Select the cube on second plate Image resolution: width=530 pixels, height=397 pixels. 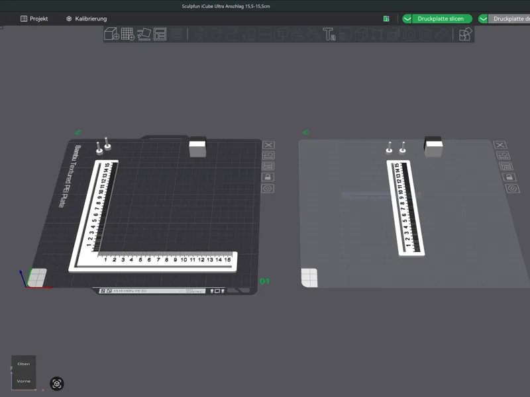(433, 146)
